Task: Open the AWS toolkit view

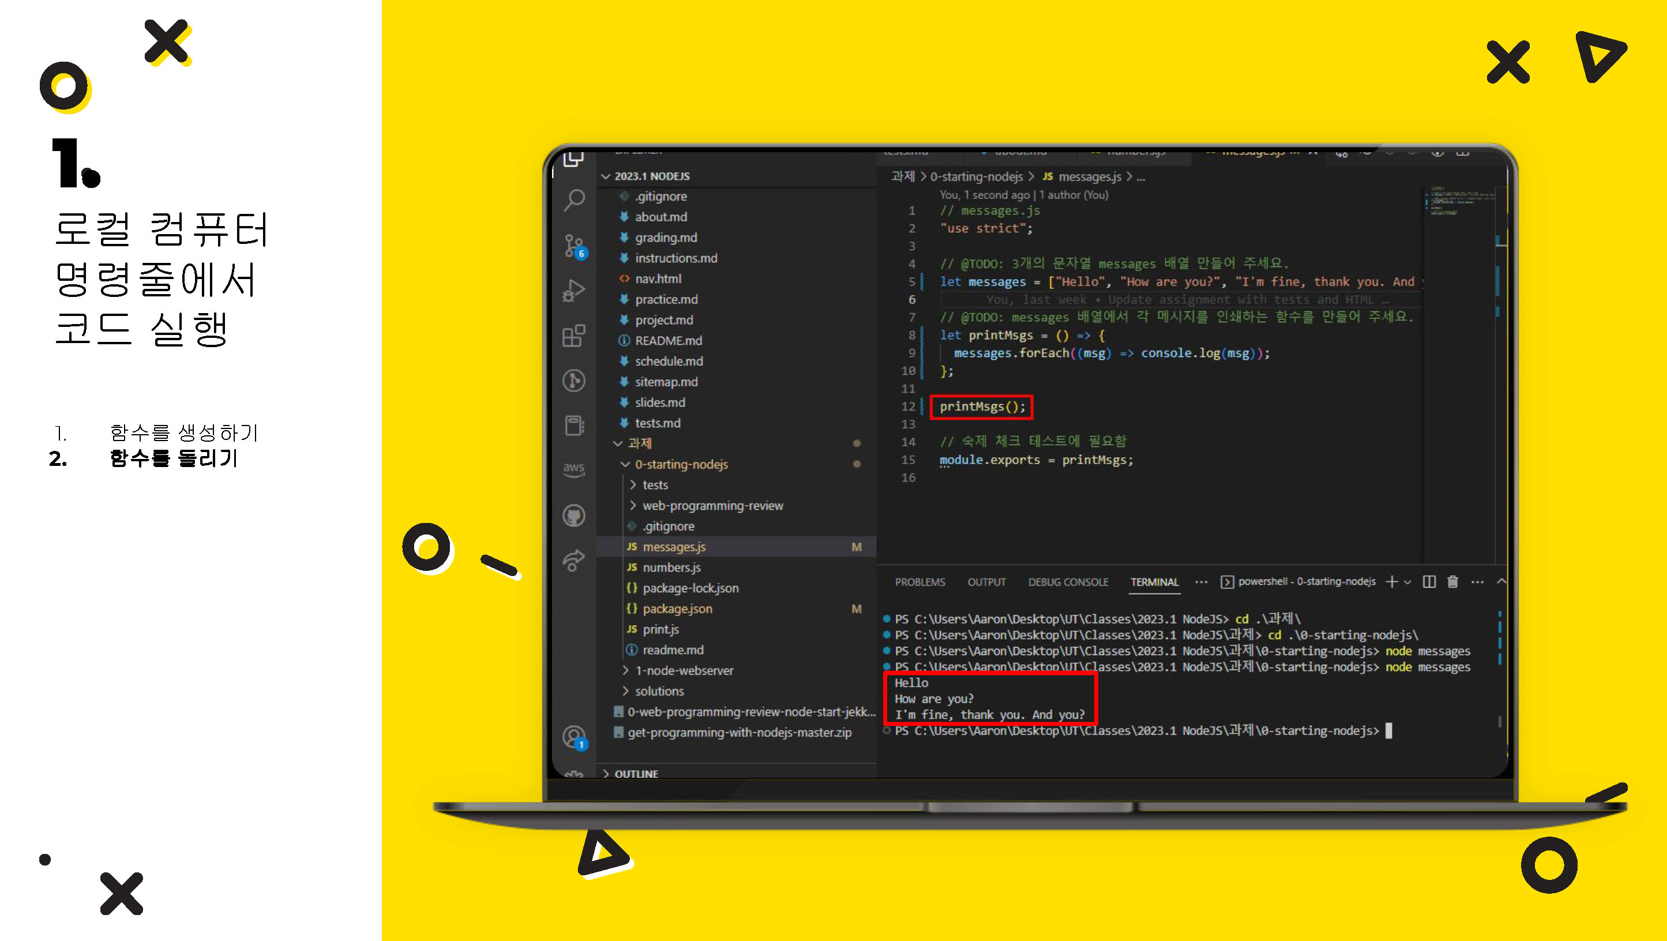Action: 574,469
